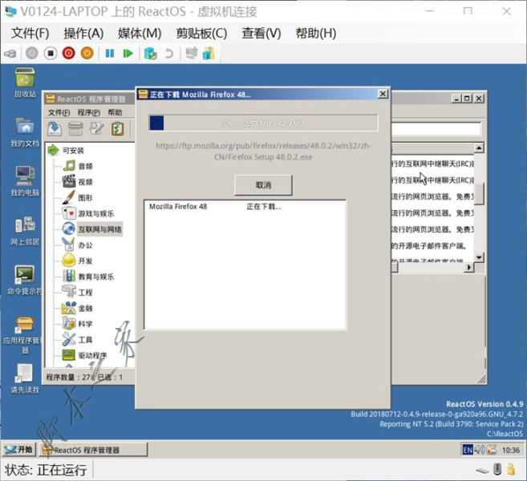This screenshot has width=527, height=481.
Task: Open the Recycle Bin desktop icon
Action: (x=25, y=79)
